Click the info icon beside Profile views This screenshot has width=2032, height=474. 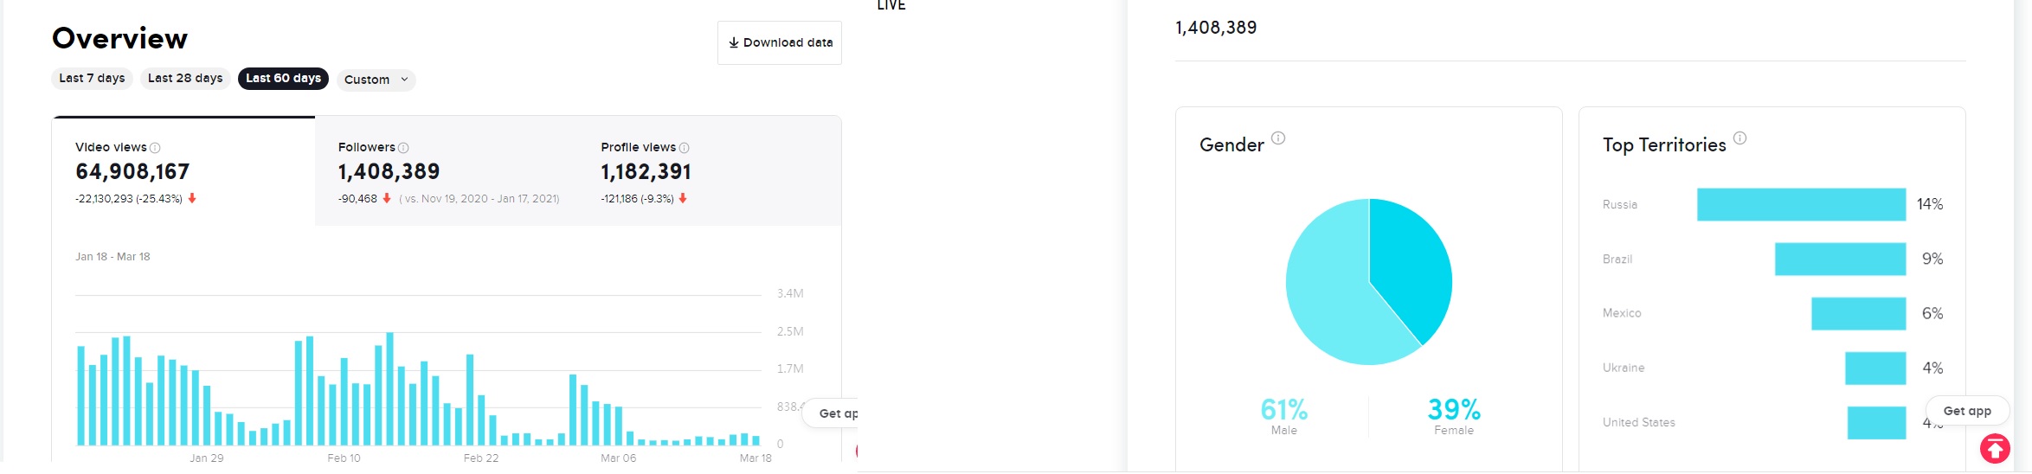point(684,148)
